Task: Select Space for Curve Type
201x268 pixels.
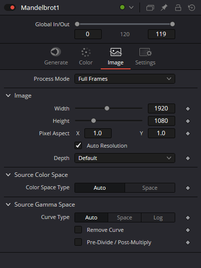Action: tap(125, 217)
